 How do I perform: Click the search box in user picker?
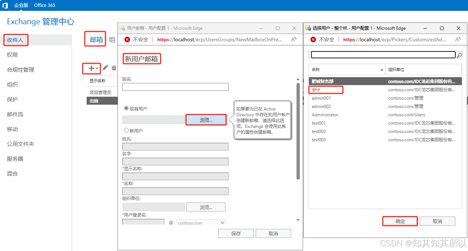pos(383,55)
